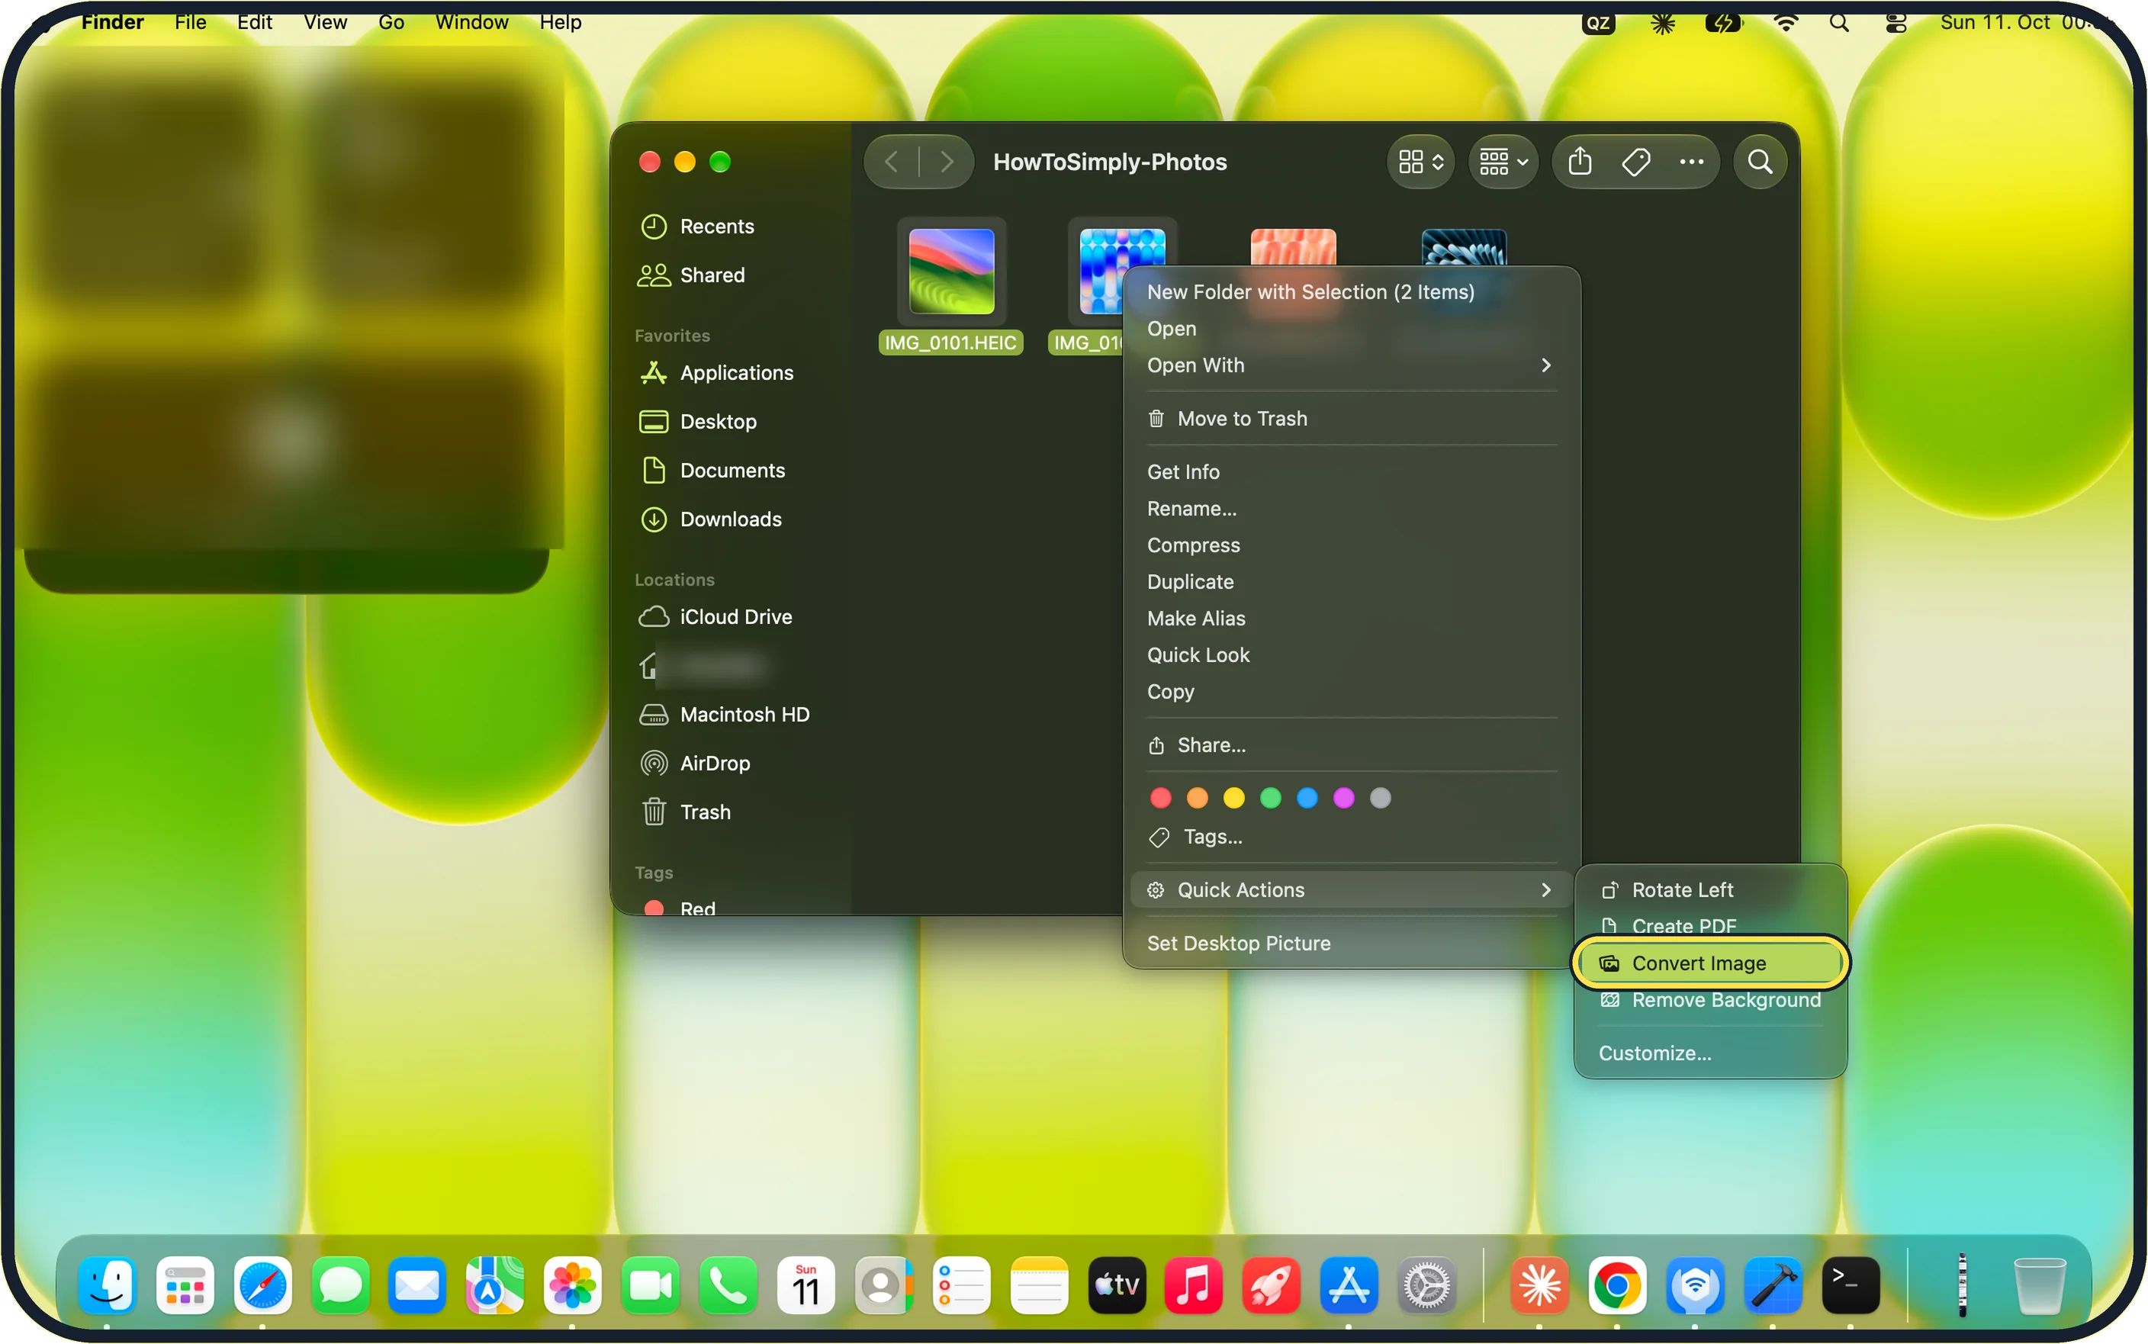2148x1344 pixels.
Task: Launch Photos from the Dock
Action: coord(572,1285)
